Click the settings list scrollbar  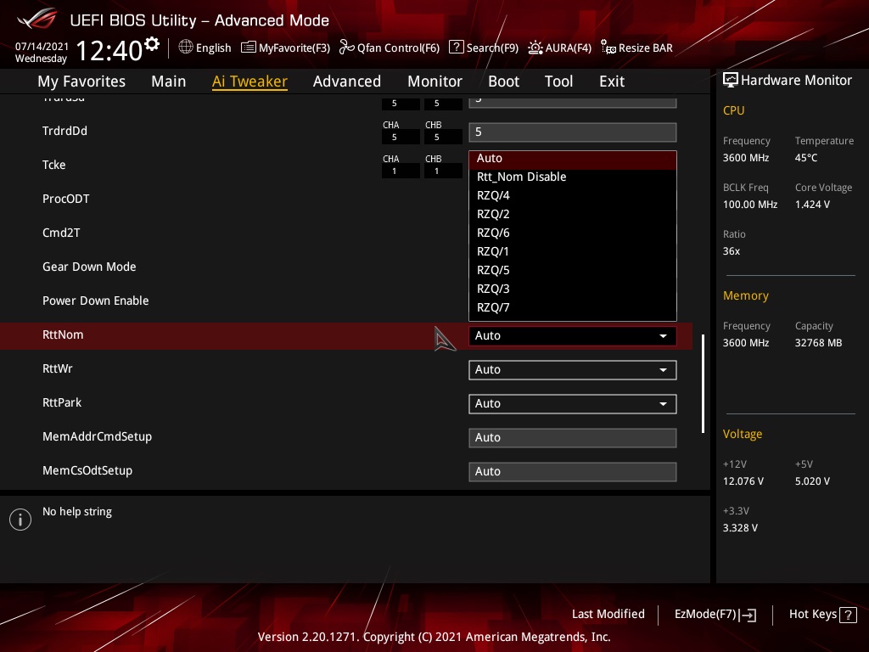704,384
